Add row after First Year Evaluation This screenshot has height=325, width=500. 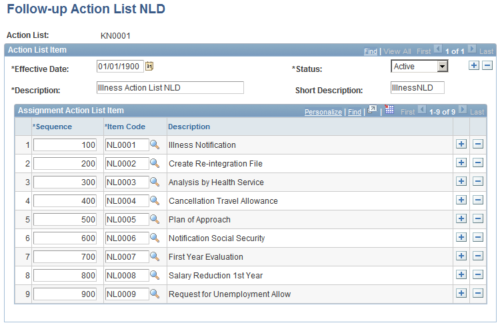point(461,256)
